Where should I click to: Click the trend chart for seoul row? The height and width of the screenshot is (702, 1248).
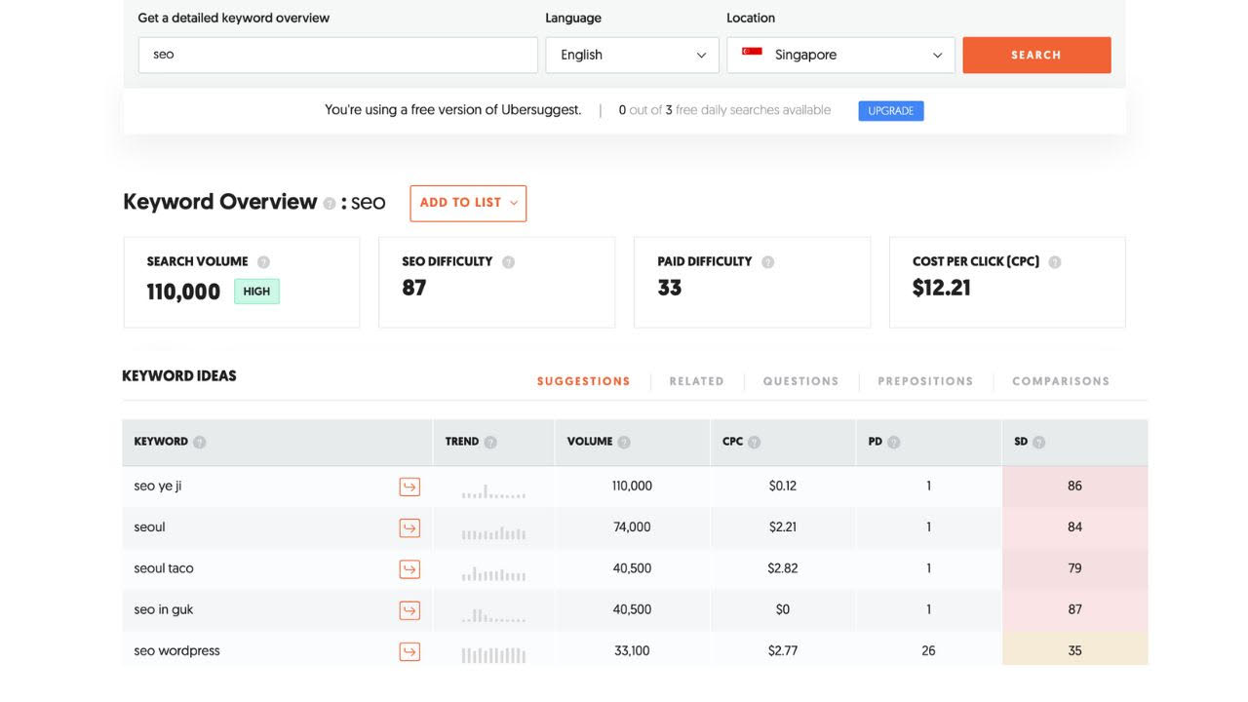[x=493, y=533]
